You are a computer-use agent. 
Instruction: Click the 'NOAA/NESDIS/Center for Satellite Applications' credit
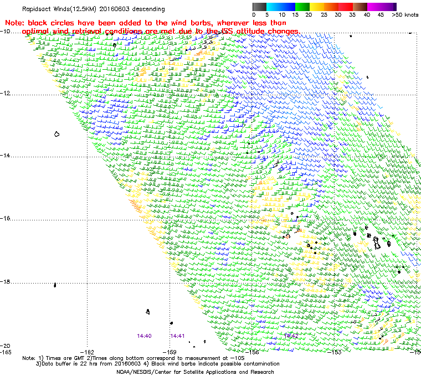point(195,372)
